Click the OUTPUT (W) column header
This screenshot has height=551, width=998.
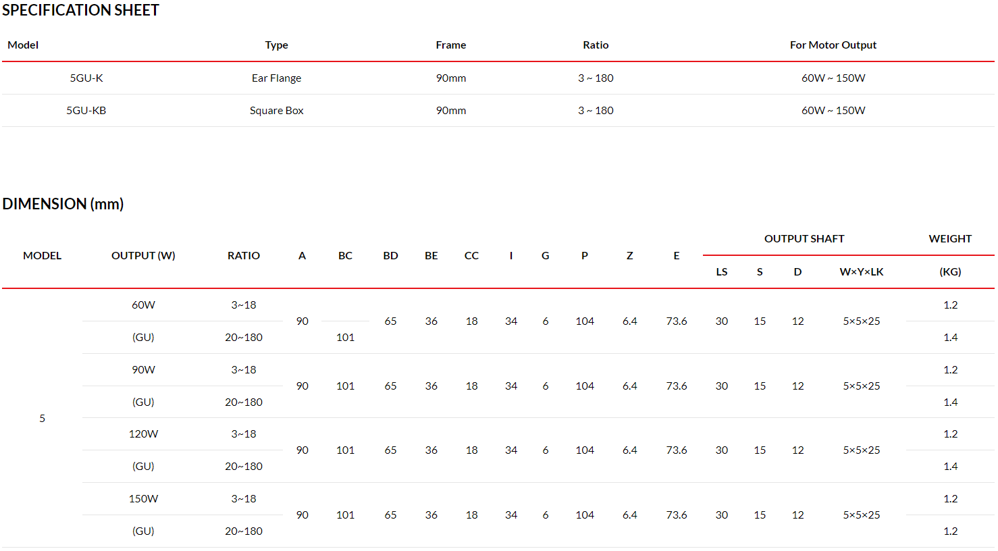click(x=143, y=256)
